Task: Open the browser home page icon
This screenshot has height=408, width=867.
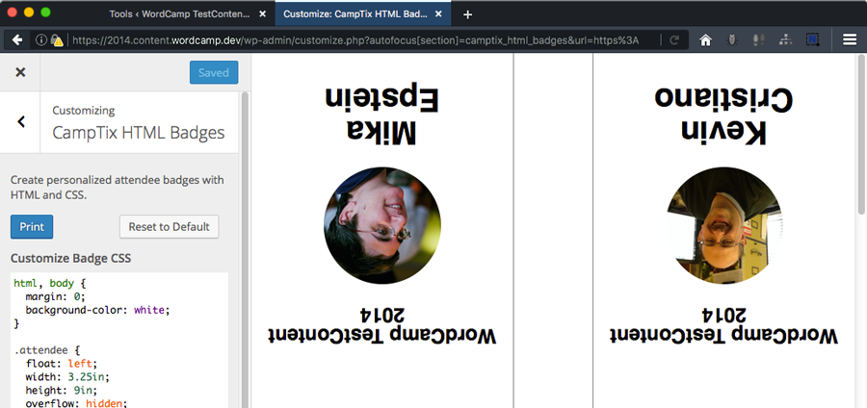Action: pyautogui.click(x=705, y=39)
